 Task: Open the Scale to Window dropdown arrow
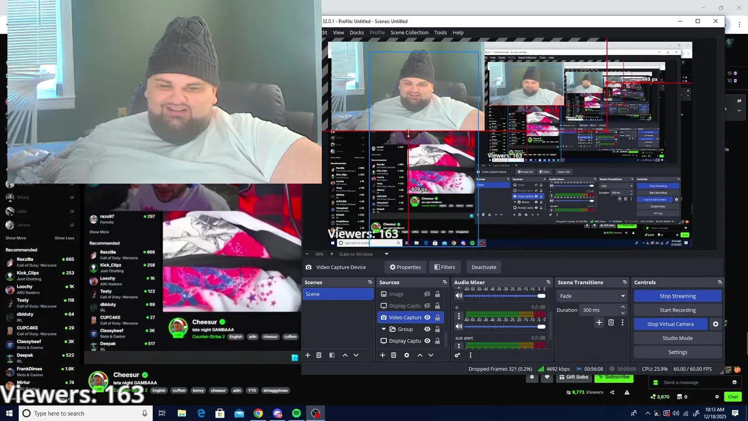(x=386, y=254)
